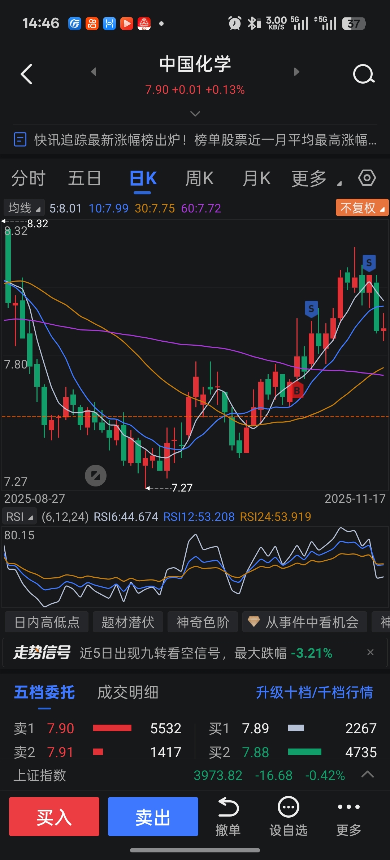Switch to 分时 chart tab
Screen dimensions: 390x860
[29, 178]
